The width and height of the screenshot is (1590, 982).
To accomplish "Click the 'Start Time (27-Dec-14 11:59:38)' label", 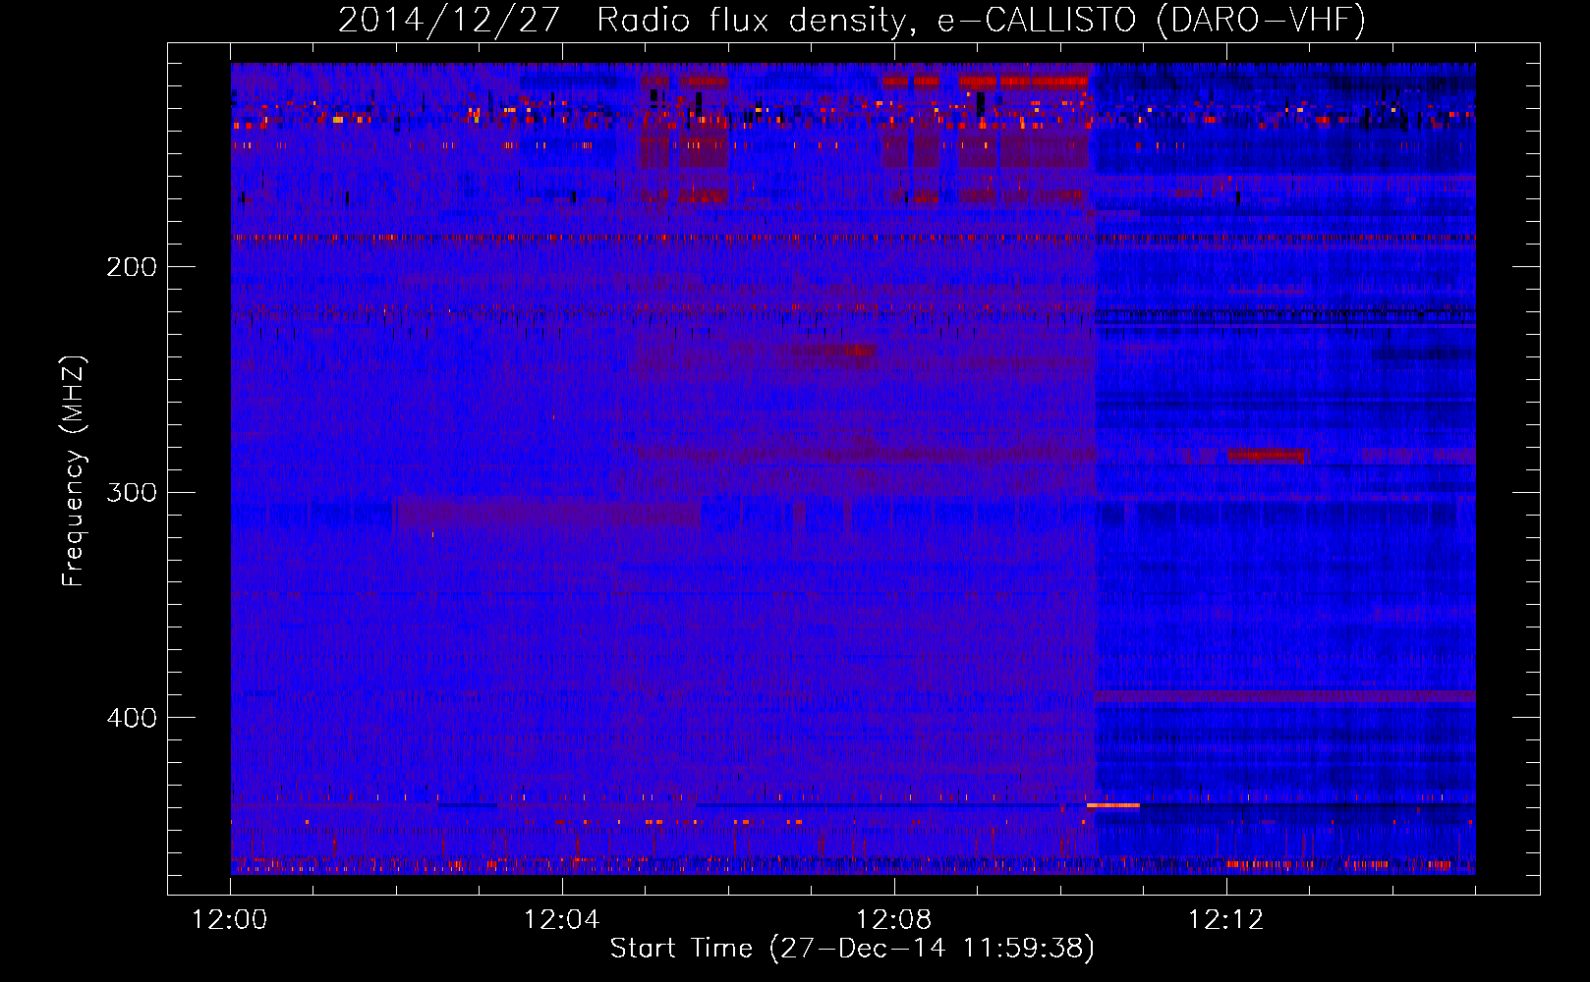I will point(852,949).
